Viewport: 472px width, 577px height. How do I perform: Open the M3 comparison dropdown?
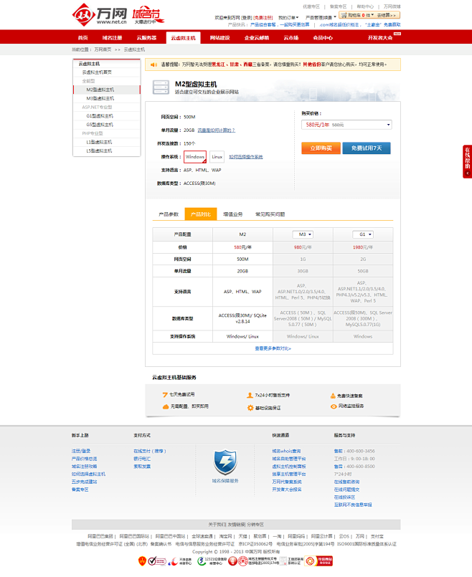coord(303,234)
